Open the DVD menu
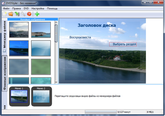Image resolution: width=165 pixels, height=116 pixels. pyautogui.click(x=26, y=9)
